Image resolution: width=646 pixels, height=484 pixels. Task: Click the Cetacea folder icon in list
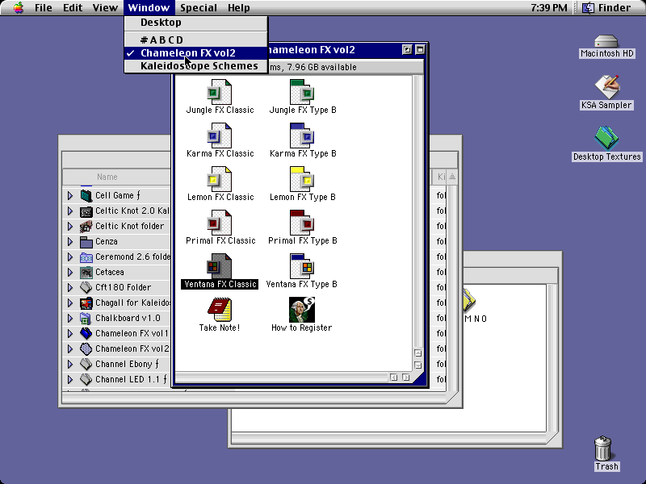(x=86, y=273)
